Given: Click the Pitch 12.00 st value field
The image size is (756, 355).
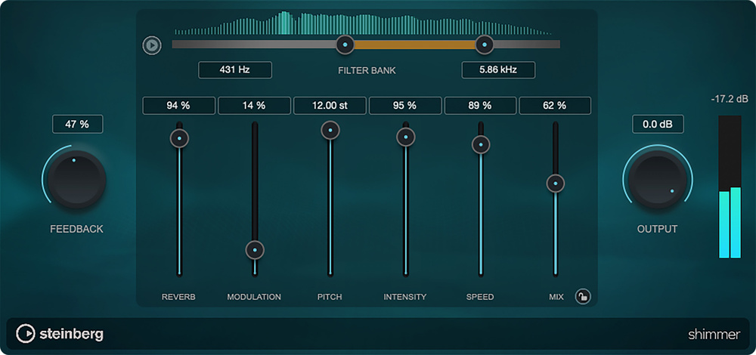Looking at the screenshot, I should click(x=330, y=106).
